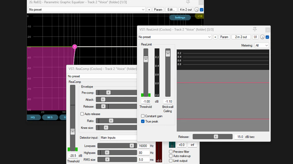Add preset with ReaLimit plus button

pos(215,37)
